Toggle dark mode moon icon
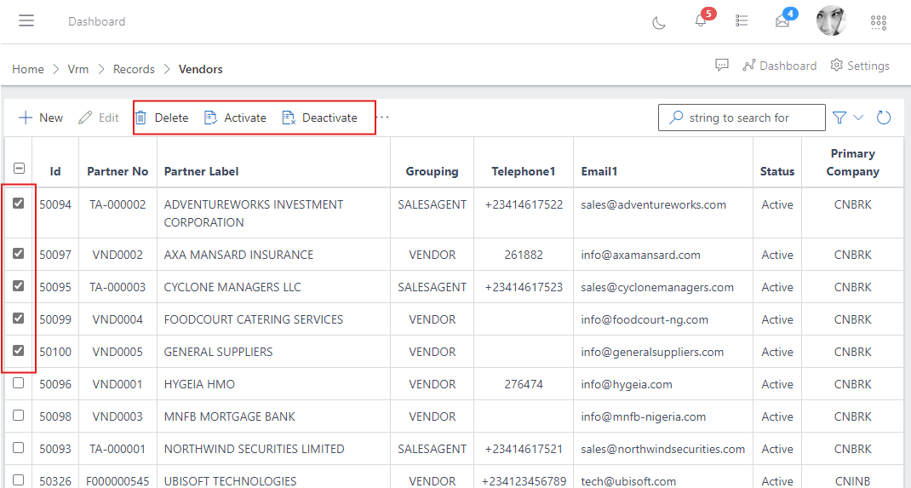This screenshot has height=488, width=911. pos(659,23)
